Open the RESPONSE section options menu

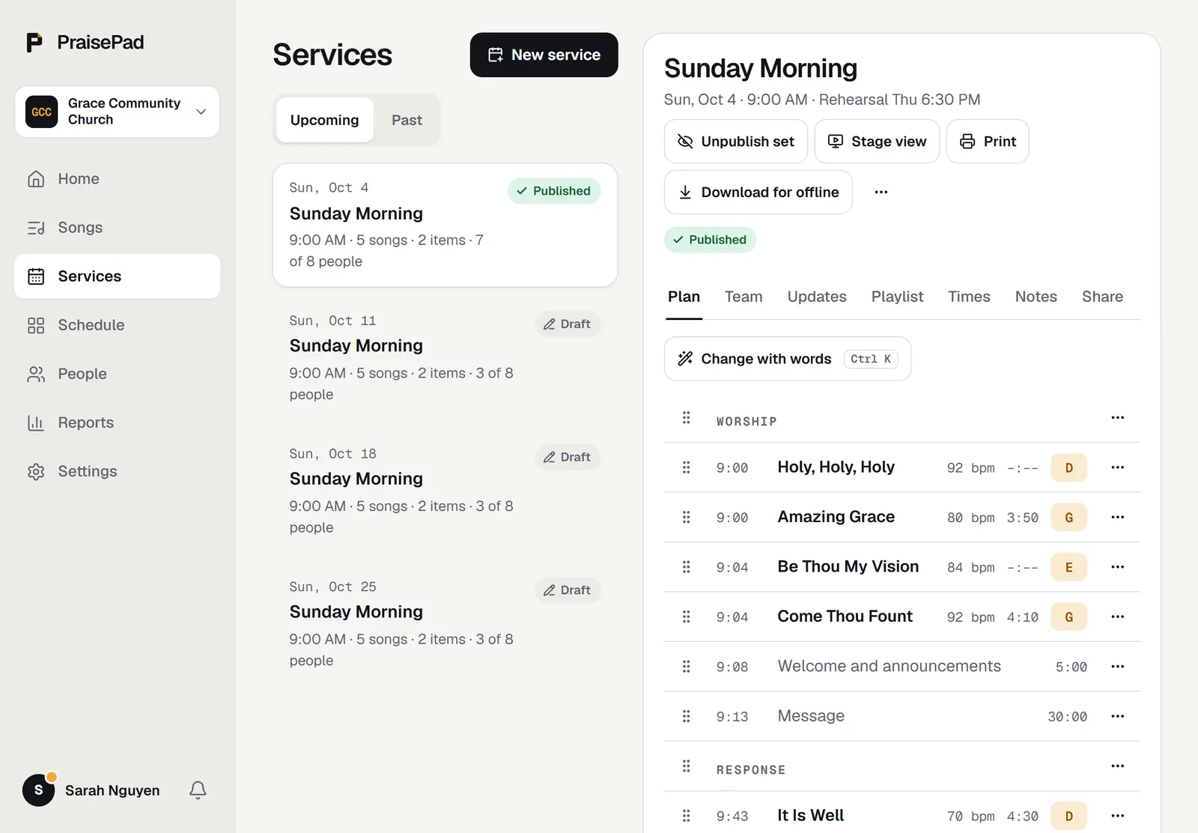click(1118, 766)
